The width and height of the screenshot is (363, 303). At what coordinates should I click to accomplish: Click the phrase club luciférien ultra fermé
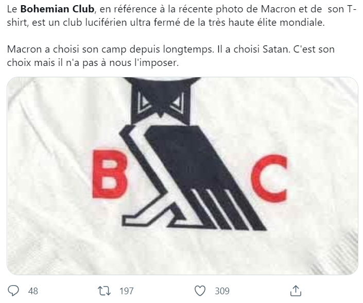click(111, 23)
